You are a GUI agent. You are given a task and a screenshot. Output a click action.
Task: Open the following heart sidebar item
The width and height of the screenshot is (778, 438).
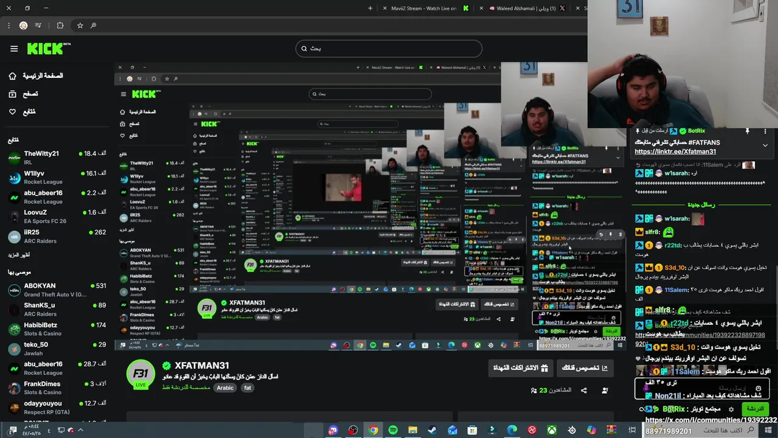[x=22, y=112]
